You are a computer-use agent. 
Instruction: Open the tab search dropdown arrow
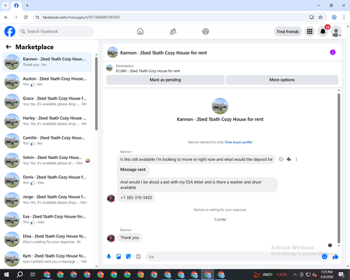click(x=5, y=6)
